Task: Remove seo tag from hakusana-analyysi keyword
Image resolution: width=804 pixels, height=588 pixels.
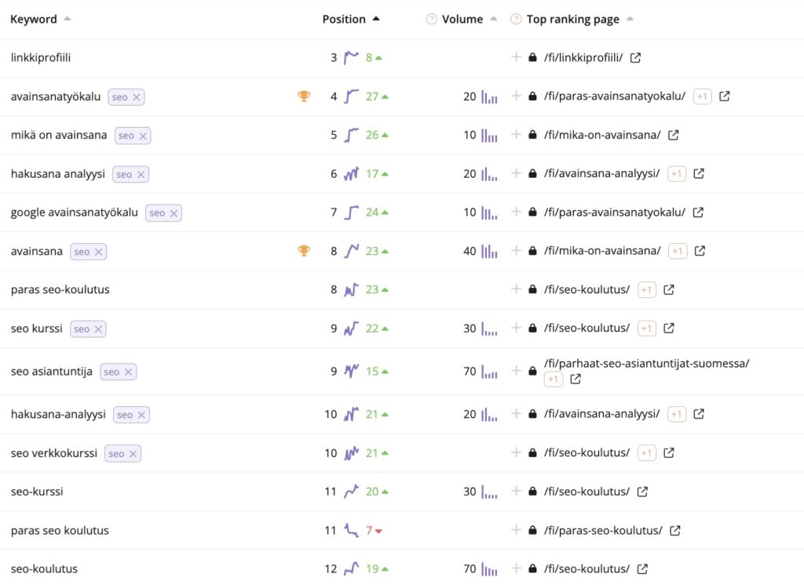Action: click(x=141, y=416)
